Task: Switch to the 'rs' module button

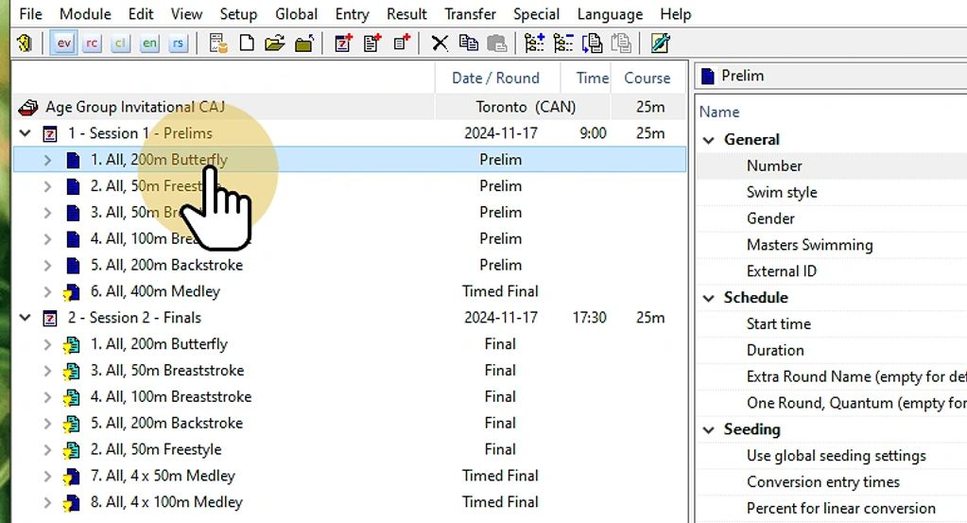Action: pyautogui.click(x=178, y=43)
